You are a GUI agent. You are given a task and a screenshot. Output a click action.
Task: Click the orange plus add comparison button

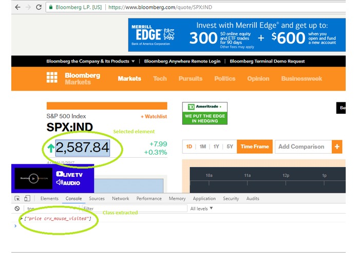(x=337, y=146)
